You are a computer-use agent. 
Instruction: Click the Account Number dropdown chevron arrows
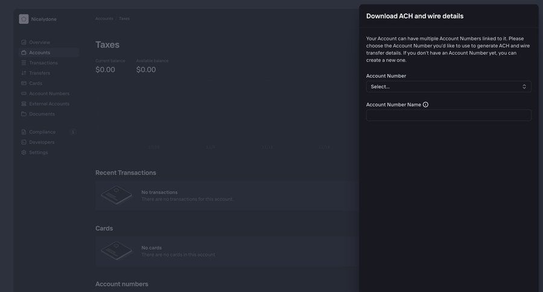coord(524,87)
